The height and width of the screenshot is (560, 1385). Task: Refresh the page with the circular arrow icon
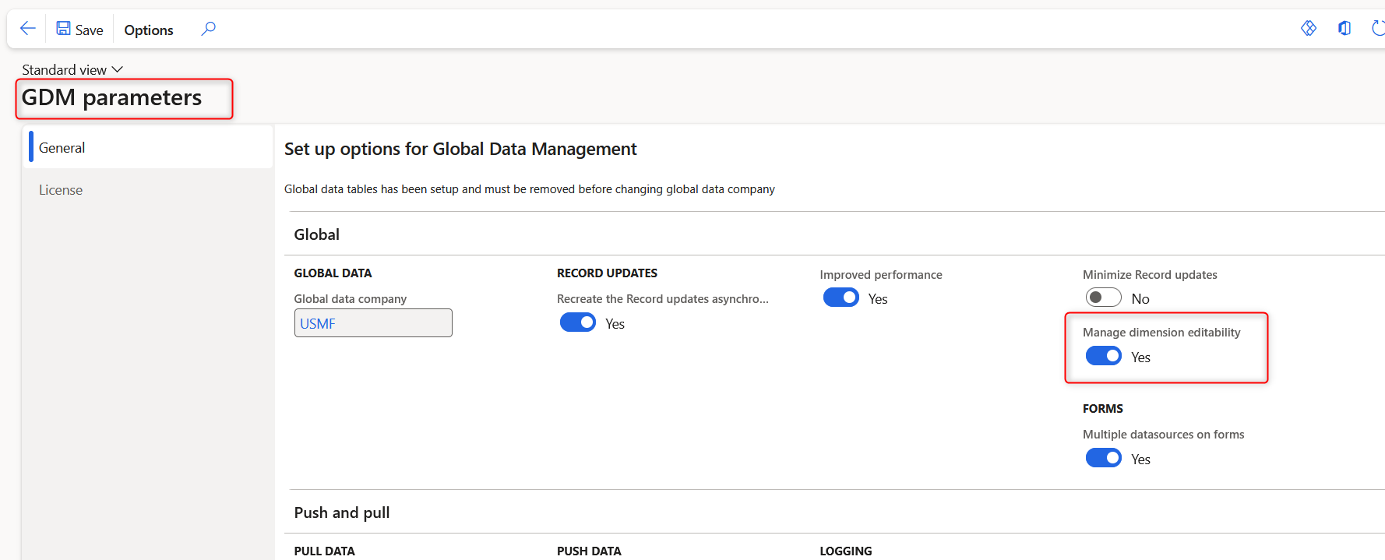point(1377,29)
